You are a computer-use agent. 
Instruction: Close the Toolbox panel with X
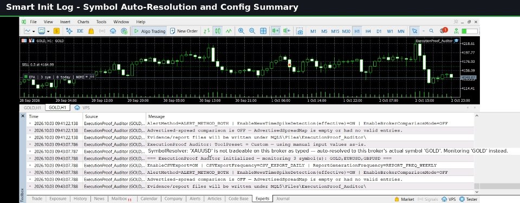pyautogui.click(x=23, y=116)
